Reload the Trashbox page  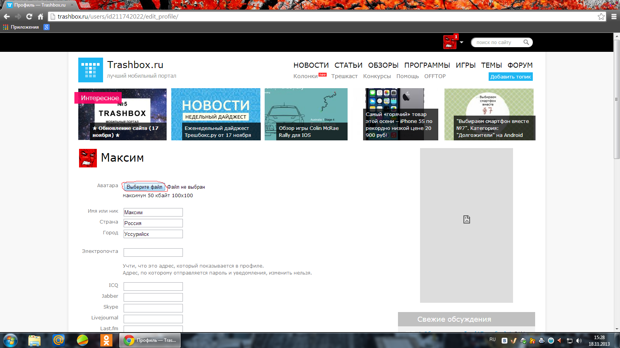click(x=29, y=17)
